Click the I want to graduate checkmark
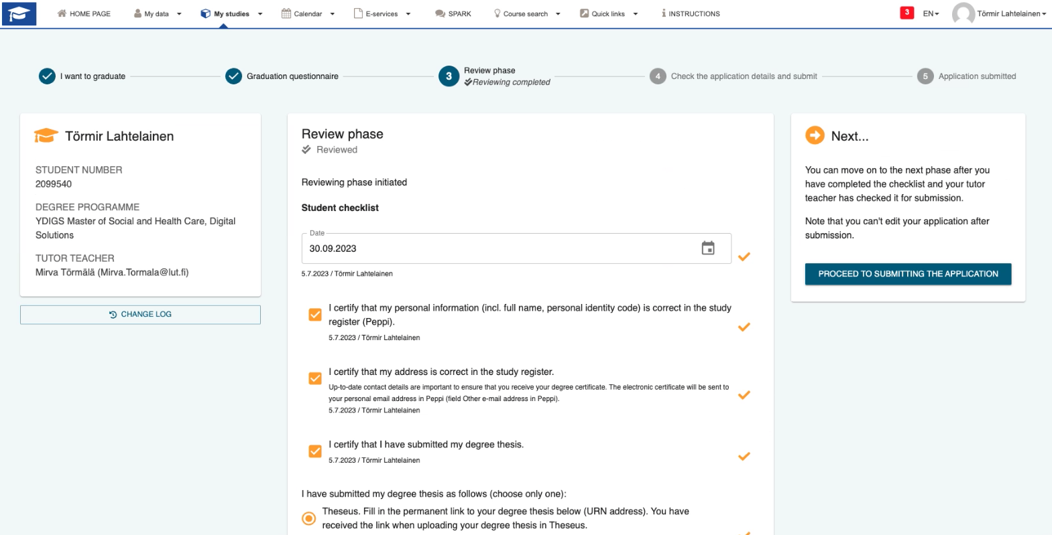This screenshot has width=1052, height=535. (47, 76)
